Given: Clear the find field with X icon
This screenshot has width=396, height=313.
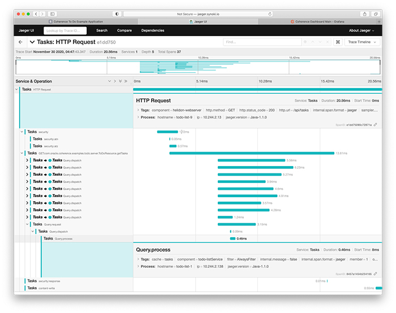Looking at the screenshot, I should point(328,42).
